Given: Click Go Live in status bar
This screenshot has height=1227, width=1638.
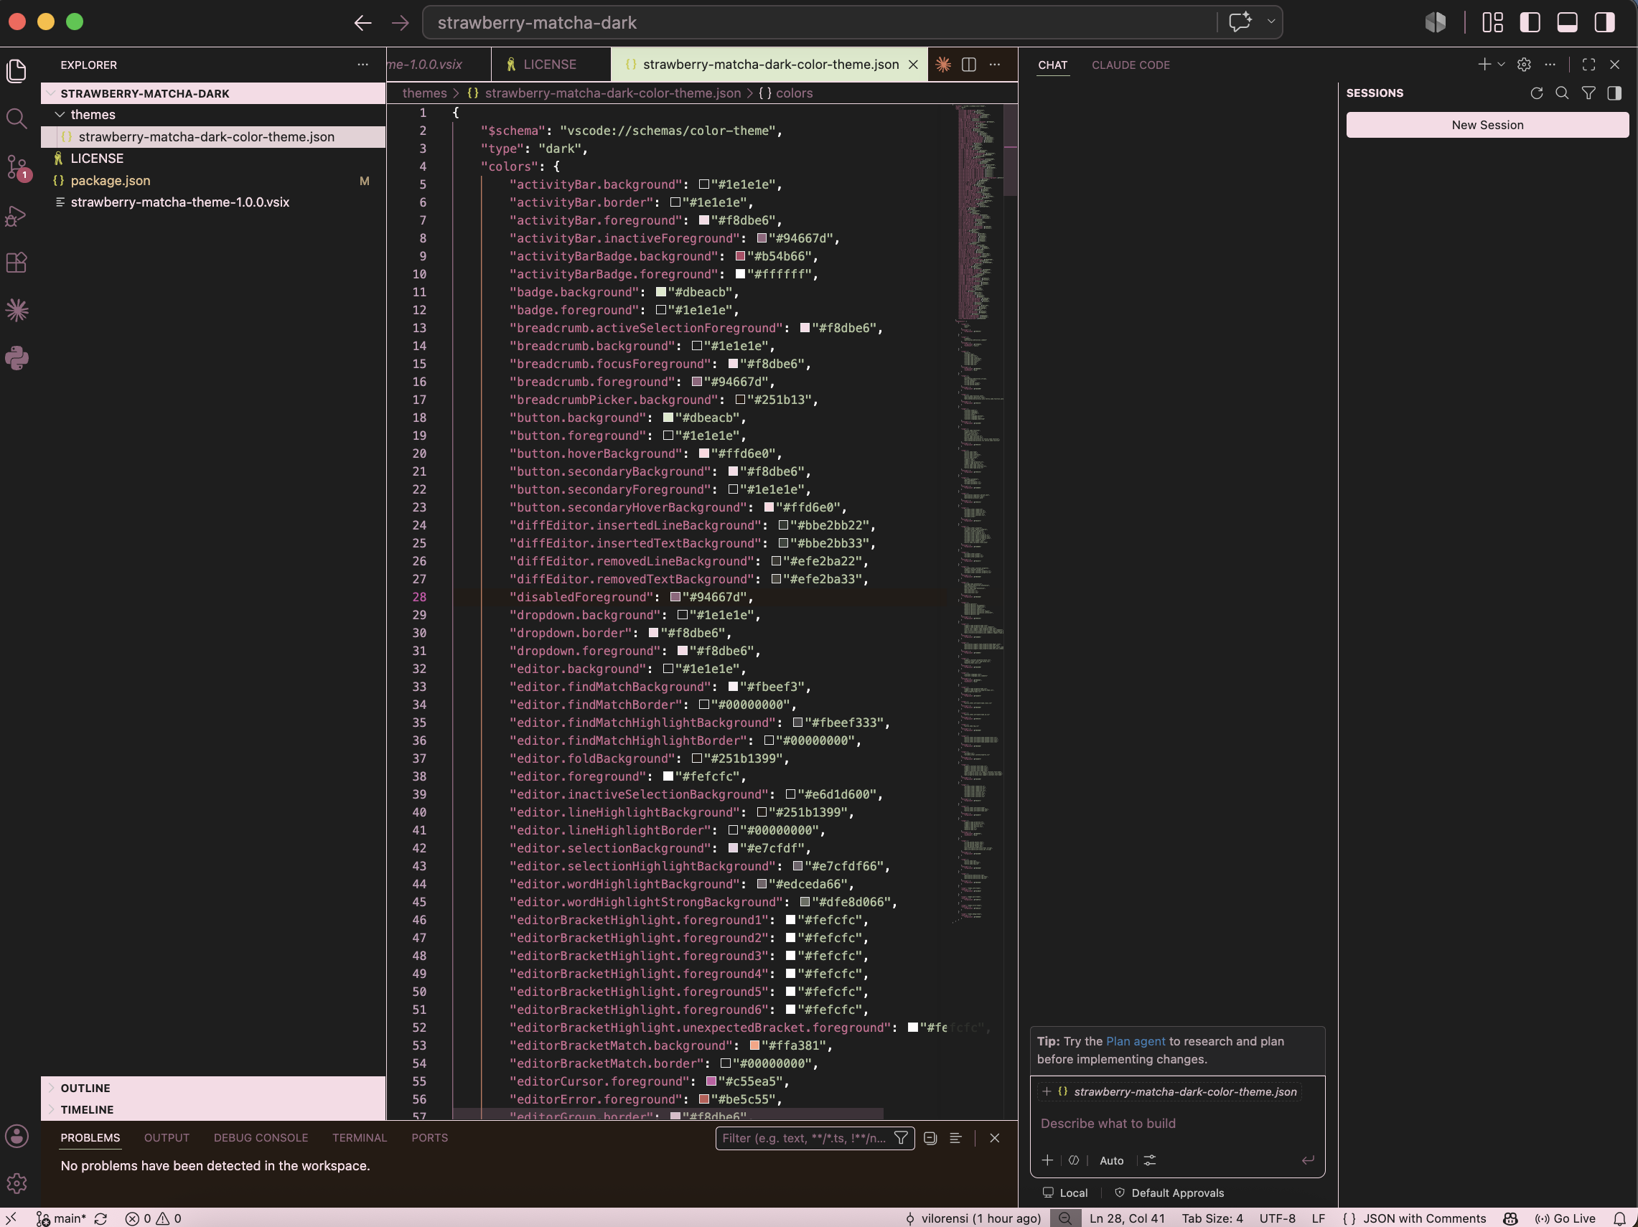Looking at the screenshot, I should tap(1565, 1218).
